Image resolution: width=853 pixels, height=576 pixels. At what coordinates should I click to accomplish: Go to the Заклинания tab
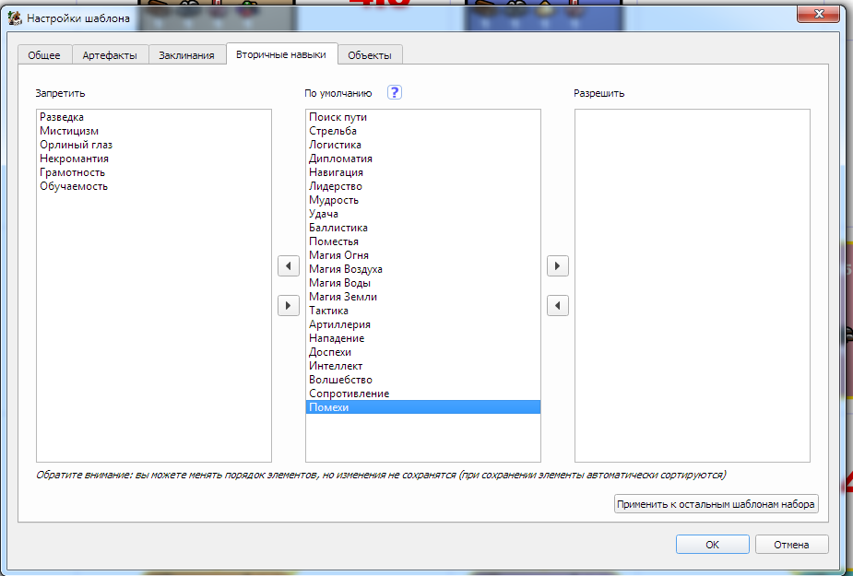(x=184, y=55)
